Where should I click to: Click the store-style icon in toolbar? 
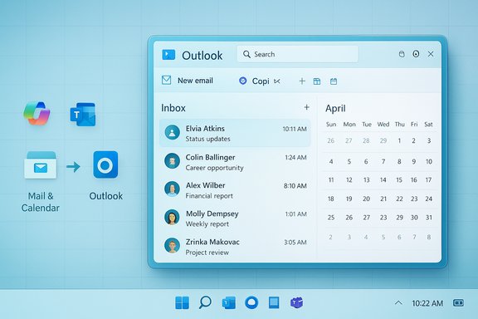(317, 81)
